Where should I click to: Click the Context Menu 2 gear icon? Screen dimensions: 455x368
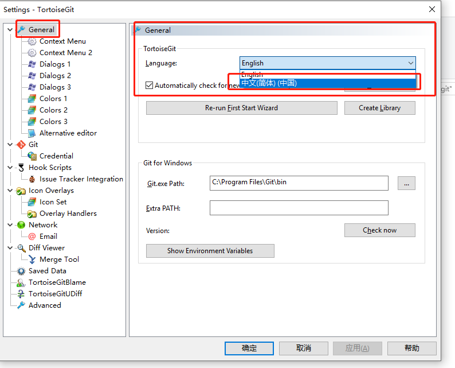pos(32,53)
